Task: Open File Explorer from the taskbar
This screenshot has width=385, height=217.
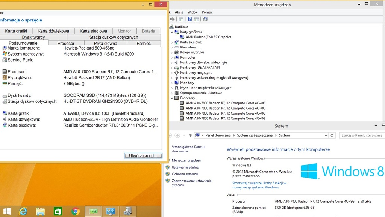Action: click(40, 211)
